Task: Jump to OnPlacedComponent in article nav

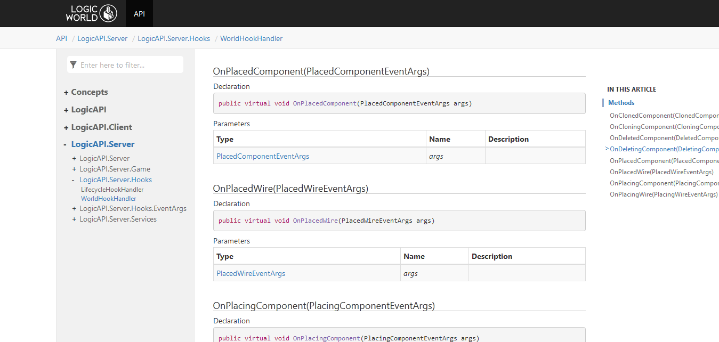Action: click(x=664, y=161)
